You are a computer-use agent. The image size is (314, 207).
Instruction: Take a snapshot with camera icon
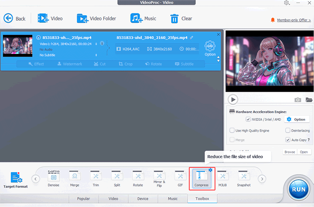tap(297, 100)
